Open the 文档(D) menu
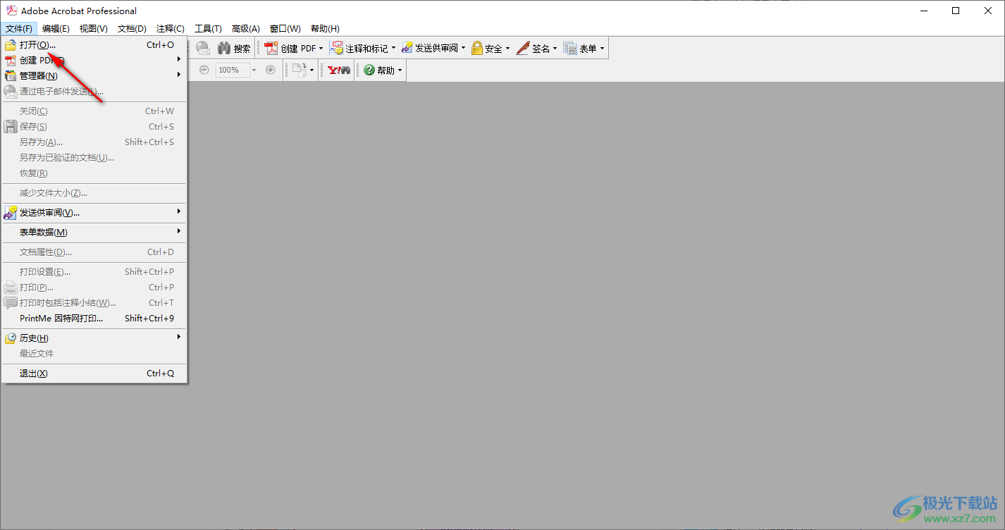The width and height of the screenshot is (1005, 530). click(132, 28)
